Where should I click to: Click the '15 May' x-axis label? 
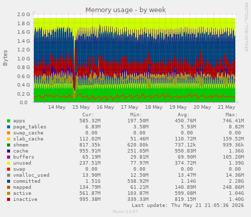(81, 107)
